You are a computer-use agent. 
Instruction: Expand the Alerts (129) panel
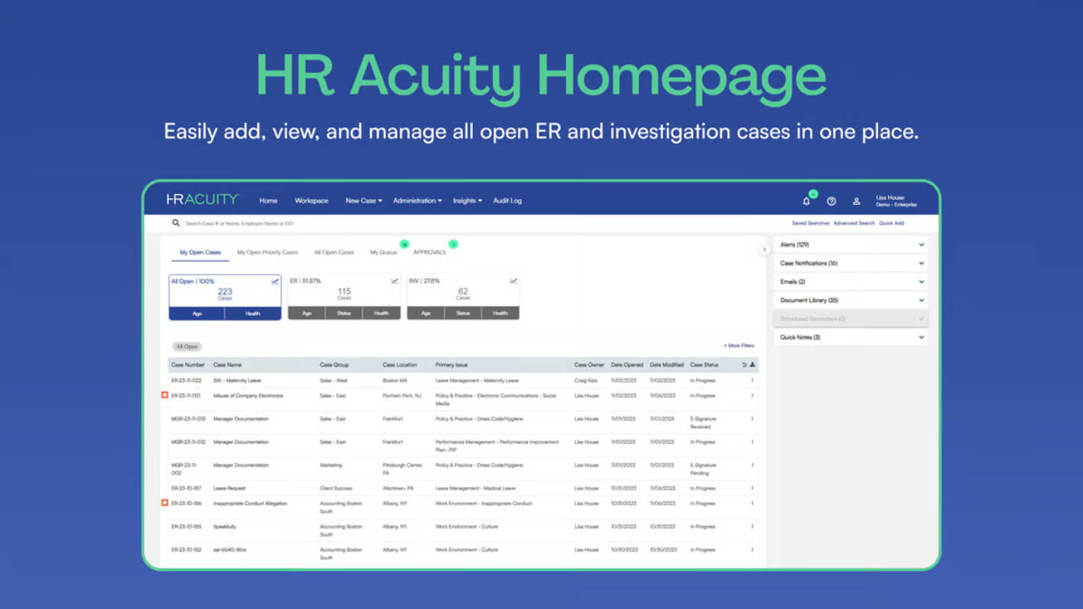tap(851, 244)
